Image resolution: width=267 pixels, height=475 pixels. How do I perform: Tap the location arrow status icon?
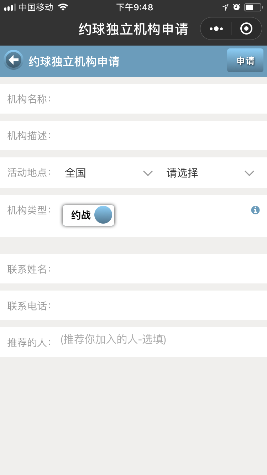tap(225, 7)
